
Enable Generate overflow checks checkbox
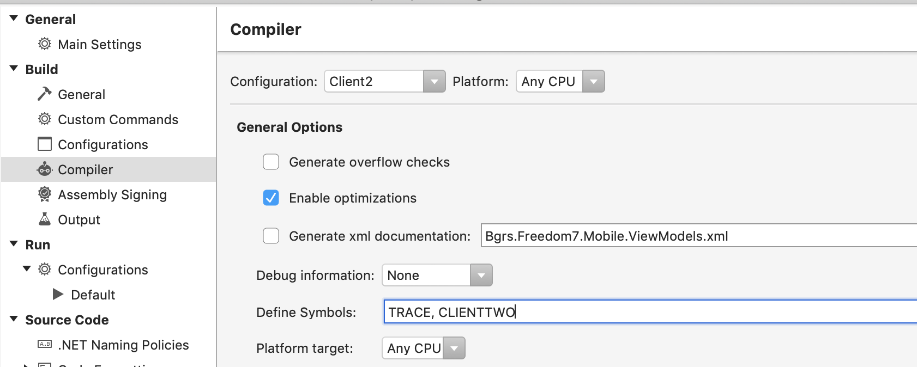(271, 162)
